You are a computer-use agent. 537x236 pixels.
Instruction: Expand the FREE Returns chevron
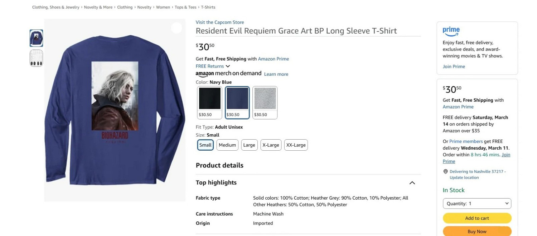coord(228,66)
